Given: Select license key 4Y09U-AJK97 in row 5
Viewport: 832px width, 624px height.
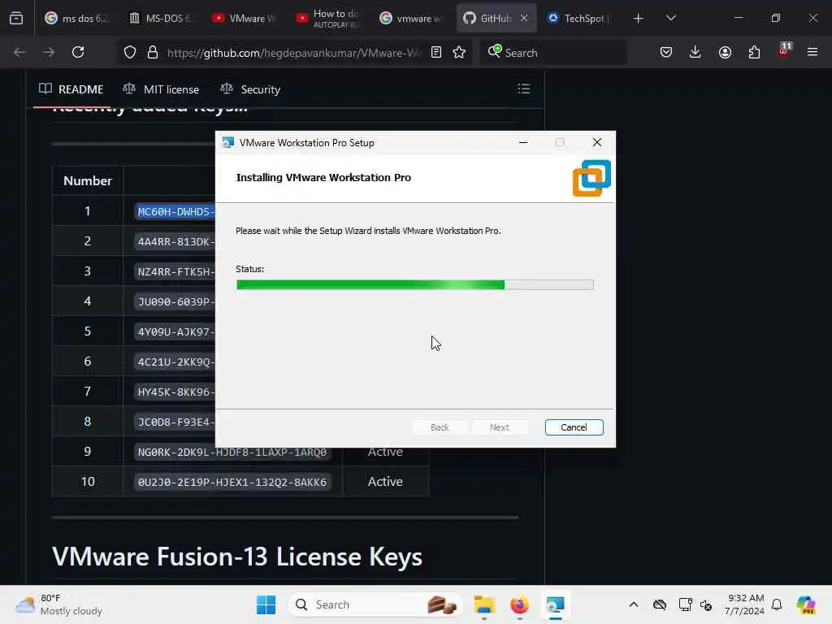Looking at the screenshot, I should pyautogui.click(x=175, y=331).
